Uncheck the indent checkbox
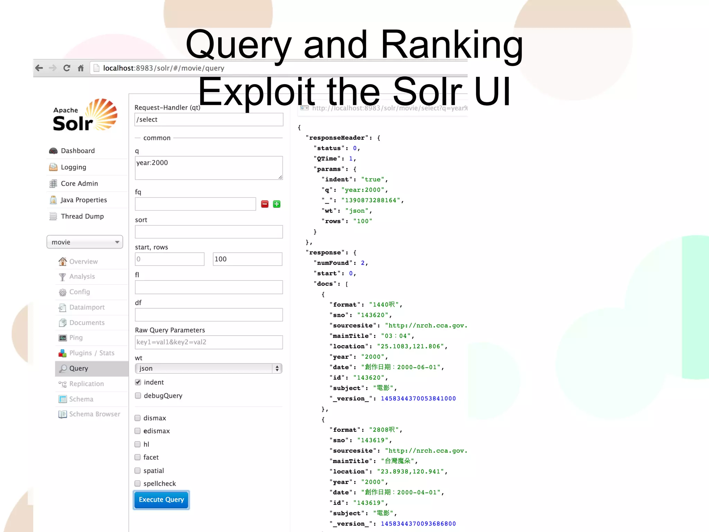Screen dimensions: 709x532 [138, 382]
